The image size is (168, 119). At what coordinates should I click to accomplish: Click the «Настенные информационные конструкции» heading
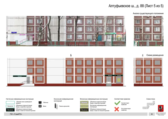tap(20, 99)
